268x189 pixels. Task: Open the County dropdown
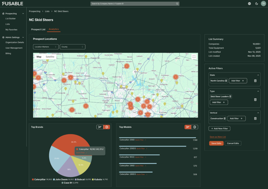(x=72, y=47)
